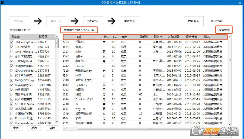Image resolution: width=244 pixels, height=139 pixels.
Task: Sort the user table by 最后发言 column
Action: [x=191, y=37]
